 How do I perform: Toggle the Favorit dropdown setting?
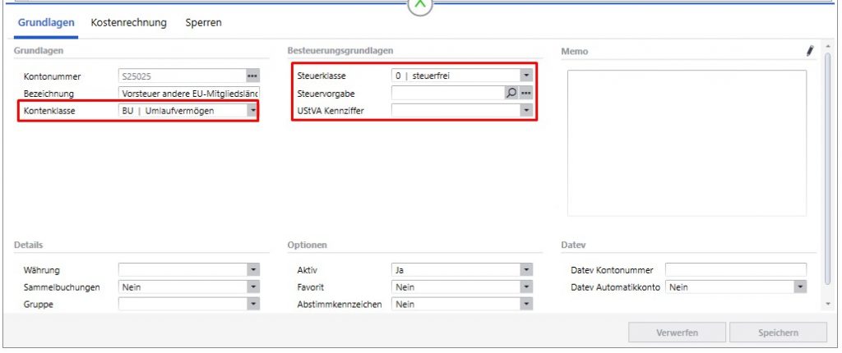[x=526, y=287]
